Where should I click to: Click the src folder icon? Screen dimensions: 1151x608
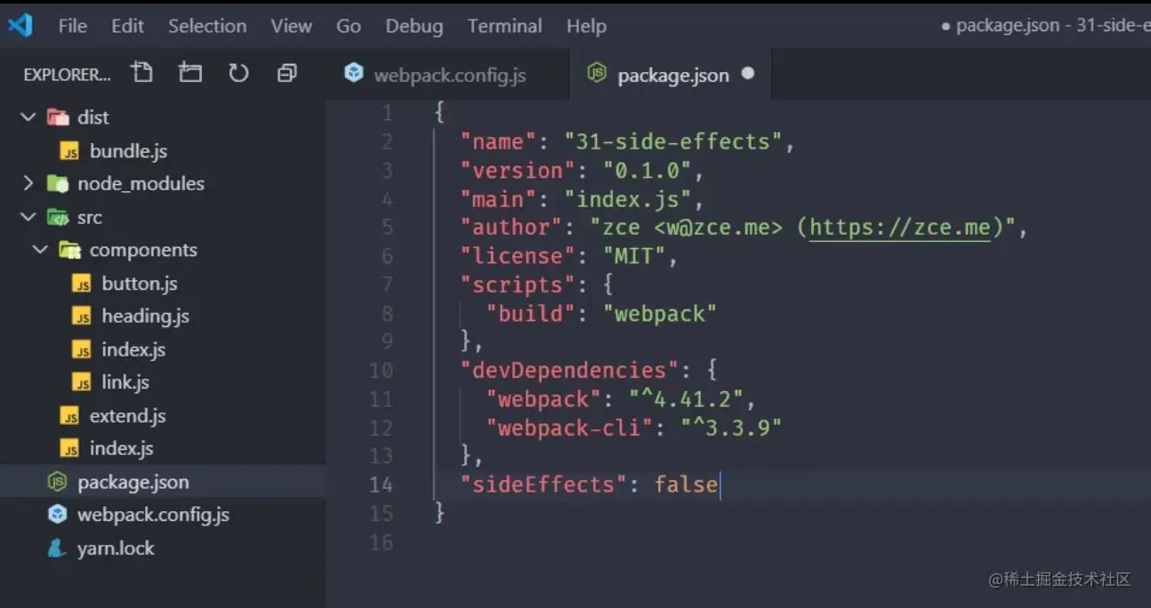pyautogui.click(x=58, y=217)
